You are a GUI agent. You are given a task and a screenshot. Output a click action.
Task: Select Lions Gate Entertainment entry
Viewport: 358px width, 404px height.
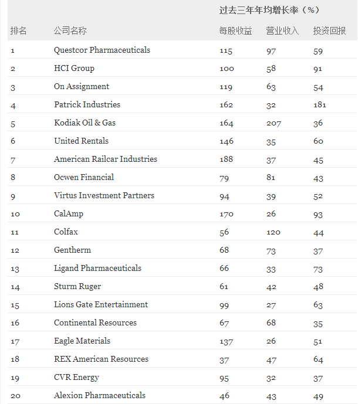[x=101, y=305]
